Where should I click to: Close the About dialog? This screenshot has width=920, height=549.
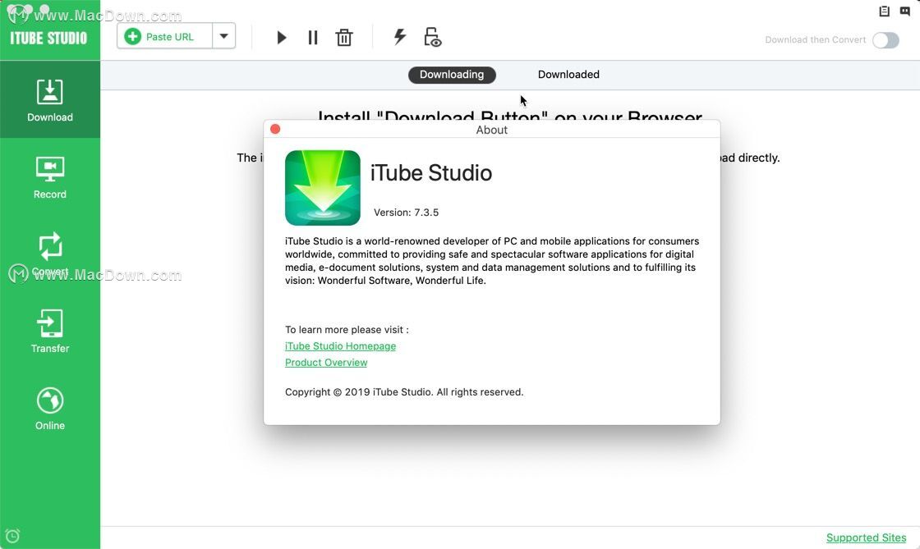(275, 129)
